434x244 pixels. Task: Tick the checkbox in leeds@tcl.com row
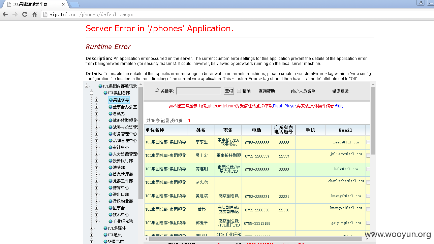pyautogui.click(x=368, y=142)
